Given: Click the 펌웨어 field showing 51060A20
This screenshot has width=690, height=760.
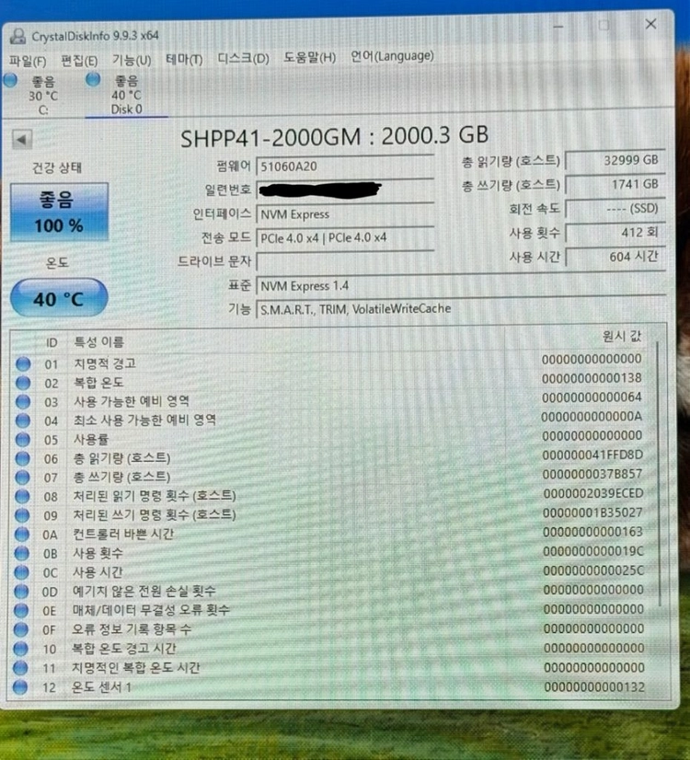Looking at the screenshot, I should (x=344, y=167).
